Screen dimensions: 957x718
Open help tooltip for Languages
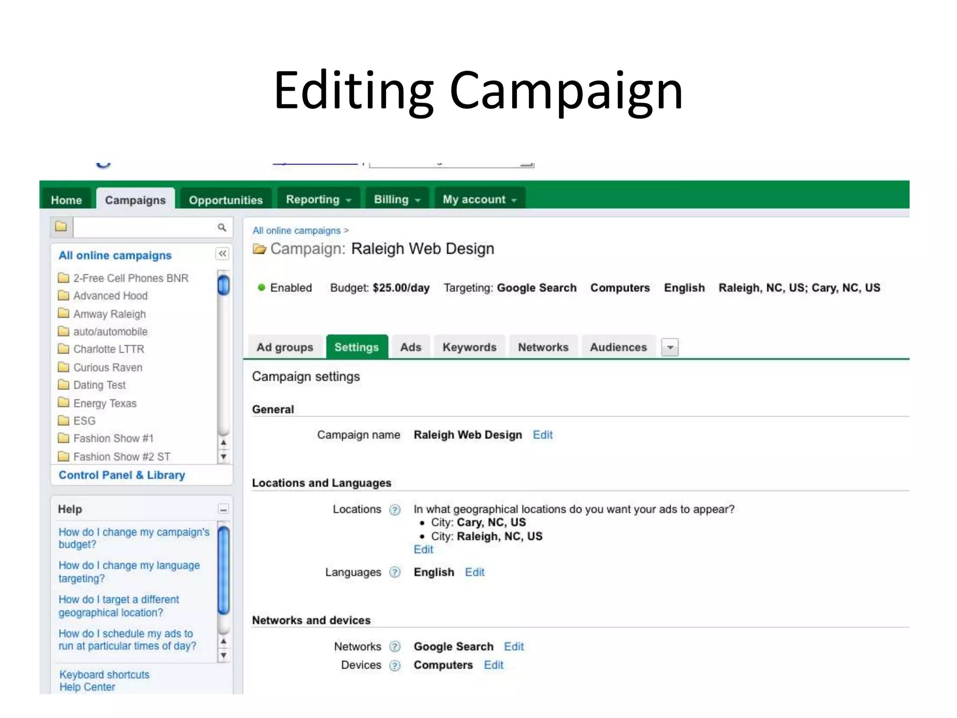[395, 572]
